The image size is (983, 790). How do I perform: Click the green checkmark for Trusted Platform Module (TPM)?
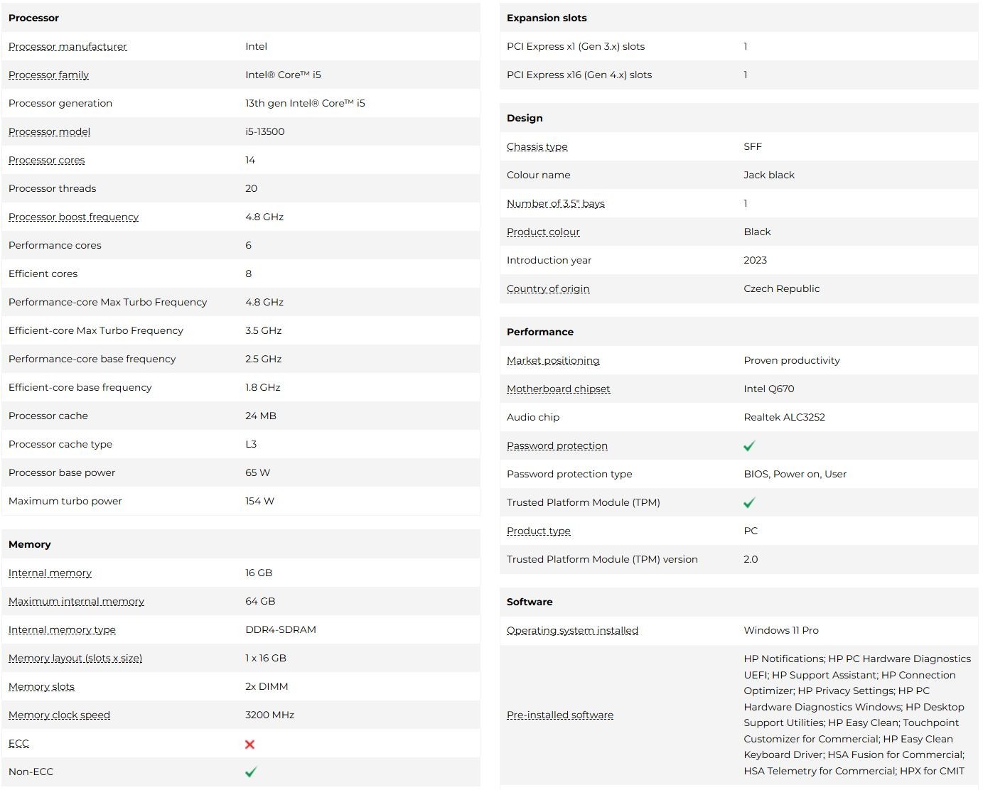pyautogui.click(x=749, y=503)
